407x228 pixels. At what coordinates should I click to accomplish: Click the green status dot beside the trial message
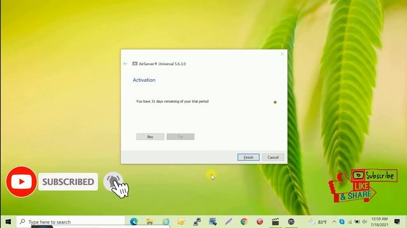[x=275, y=102]
